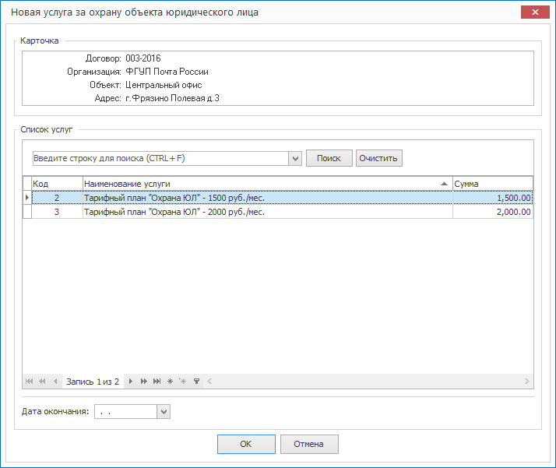556x468 pixels.
Task: Sort by the Сумма column header
Action: coord(492,184)
